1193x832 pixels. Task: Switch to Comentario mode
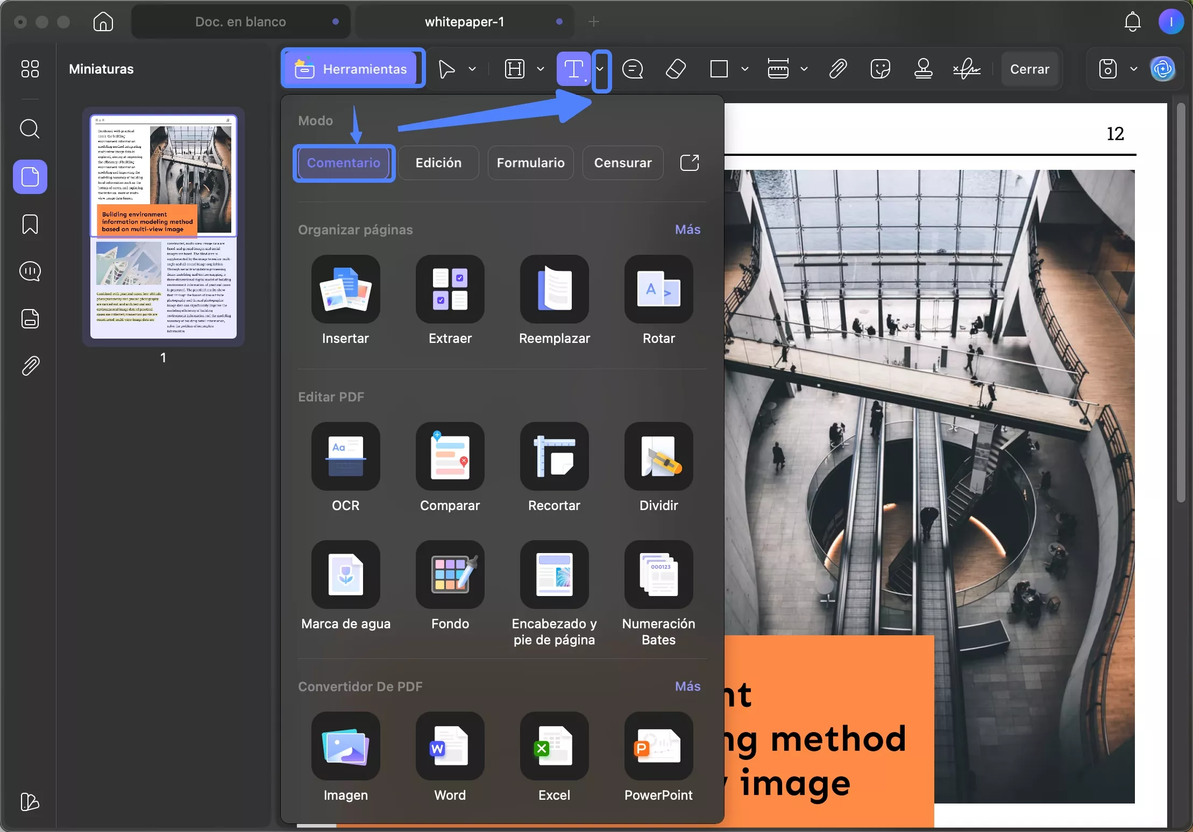pos(344,163)
